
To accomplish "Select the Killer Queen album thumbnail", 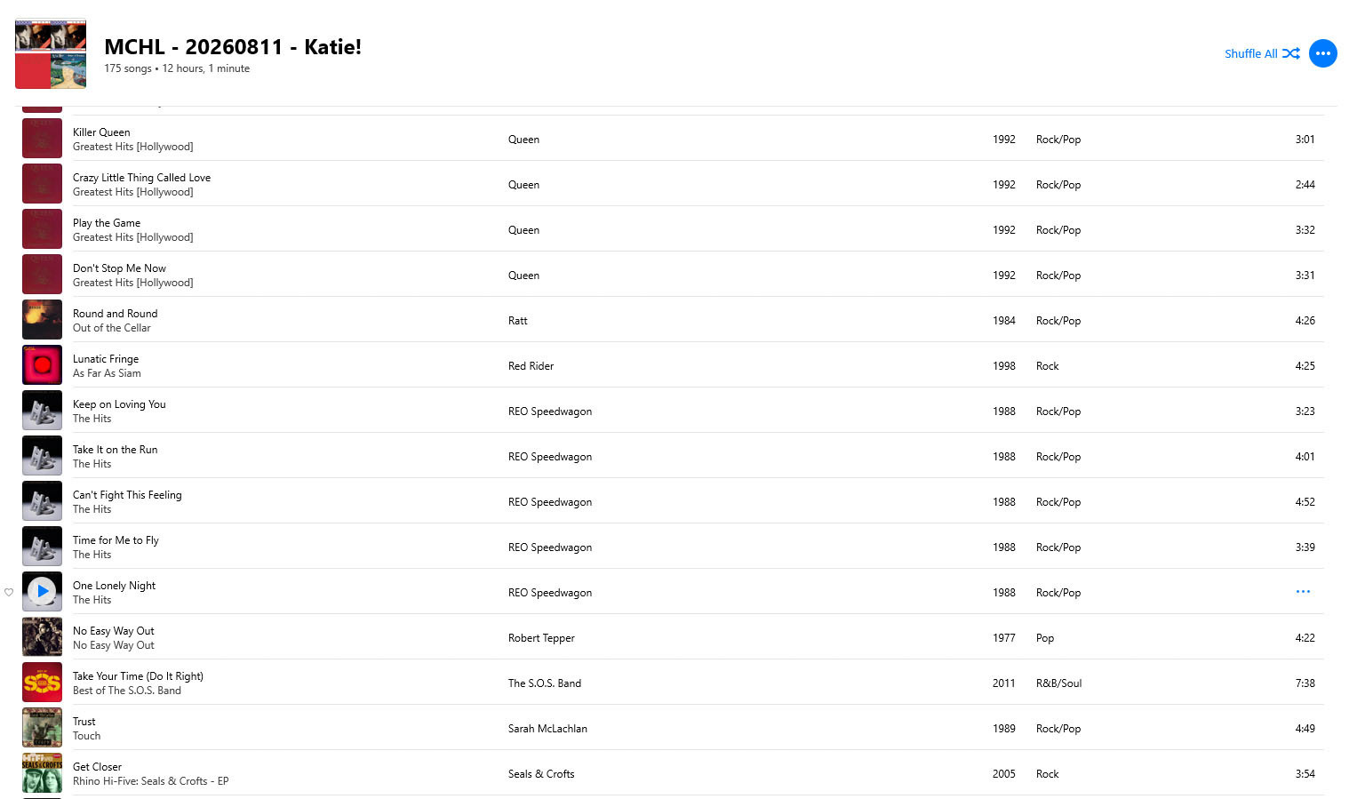I will pyautogui.click(x=42, y=139).
